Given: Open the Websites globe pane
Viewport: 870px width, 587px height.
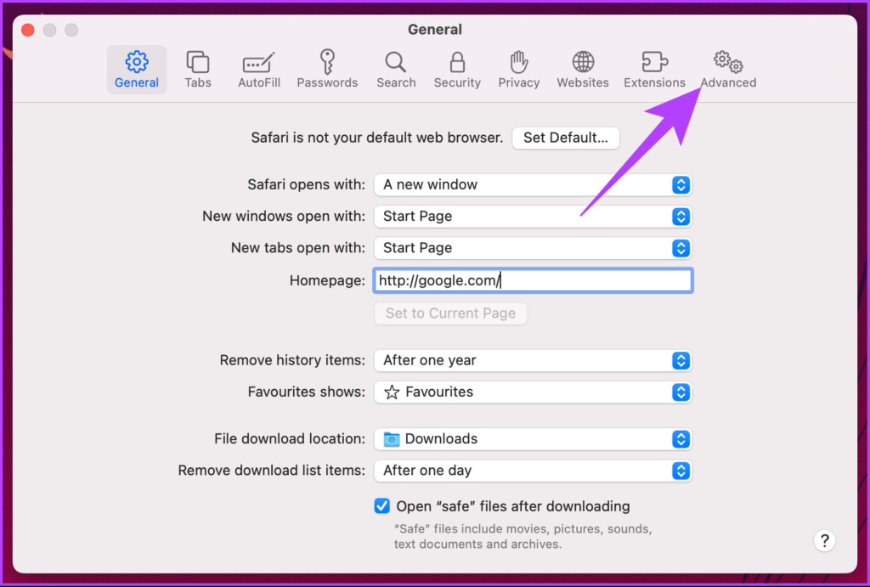Looking at the screenshot, I should (x=583, y=70).
